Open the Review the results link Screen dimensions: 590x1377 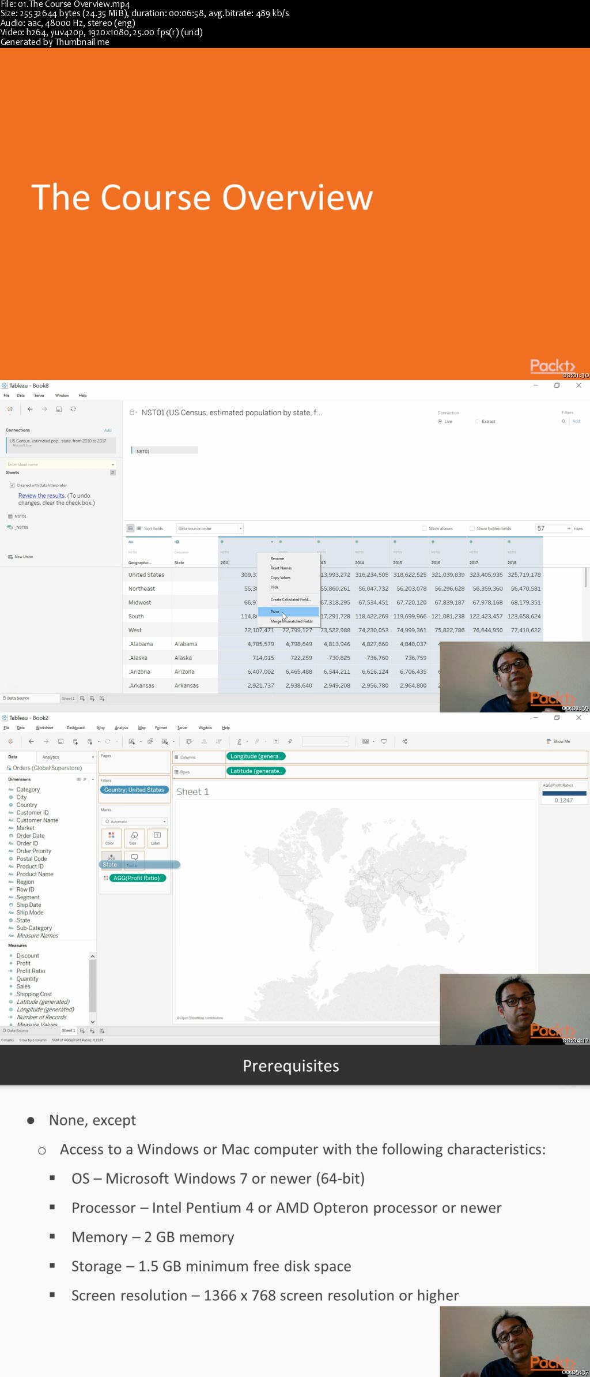pos(41,496)
